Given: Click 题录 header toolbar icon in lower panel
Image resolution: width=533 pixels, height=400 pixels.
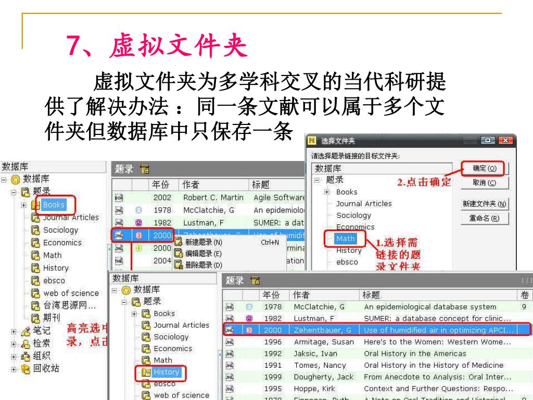Looking at the screenshot, I should 255,281.
